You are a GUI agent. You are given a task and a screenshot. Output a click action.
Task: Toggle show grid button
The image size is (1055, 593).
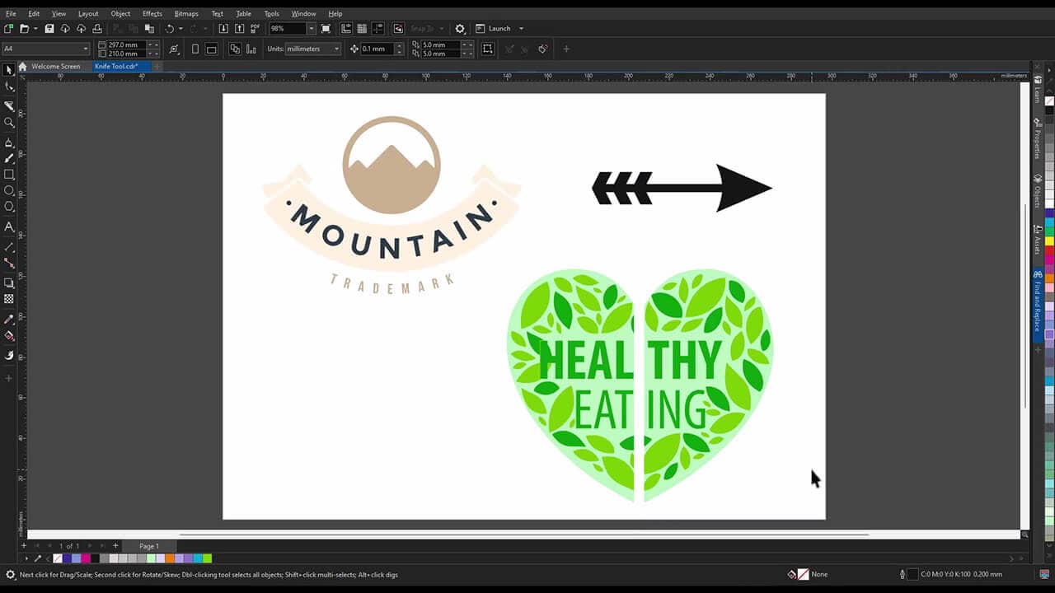tap(362, 28)
